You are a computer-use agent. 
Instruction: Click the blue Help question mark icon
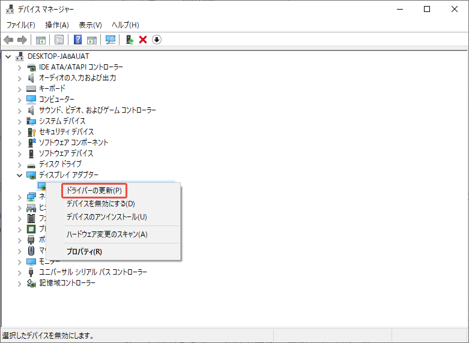pyautogui.click(x=78, y=40)
